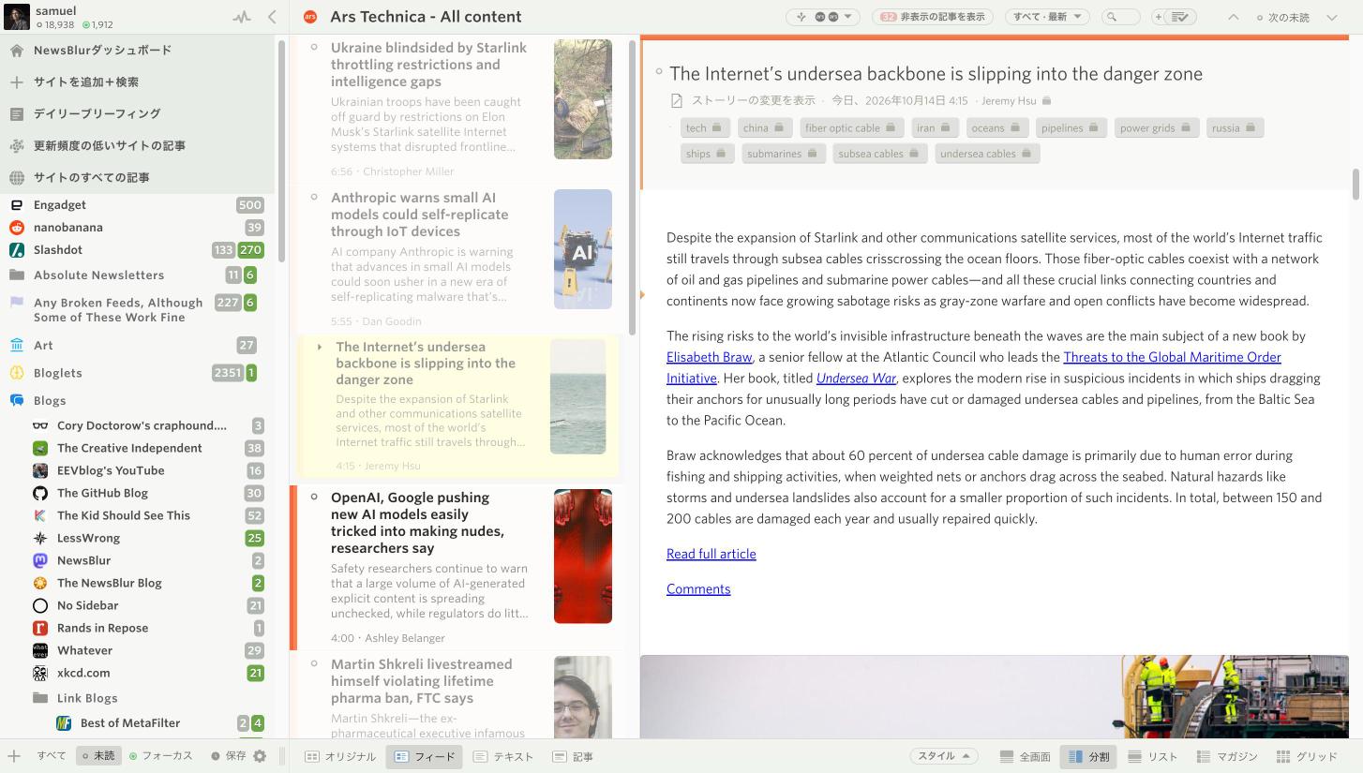Click the Engadget feed icon
This screenshot has height=773, width=1363.
coord(17,205)
